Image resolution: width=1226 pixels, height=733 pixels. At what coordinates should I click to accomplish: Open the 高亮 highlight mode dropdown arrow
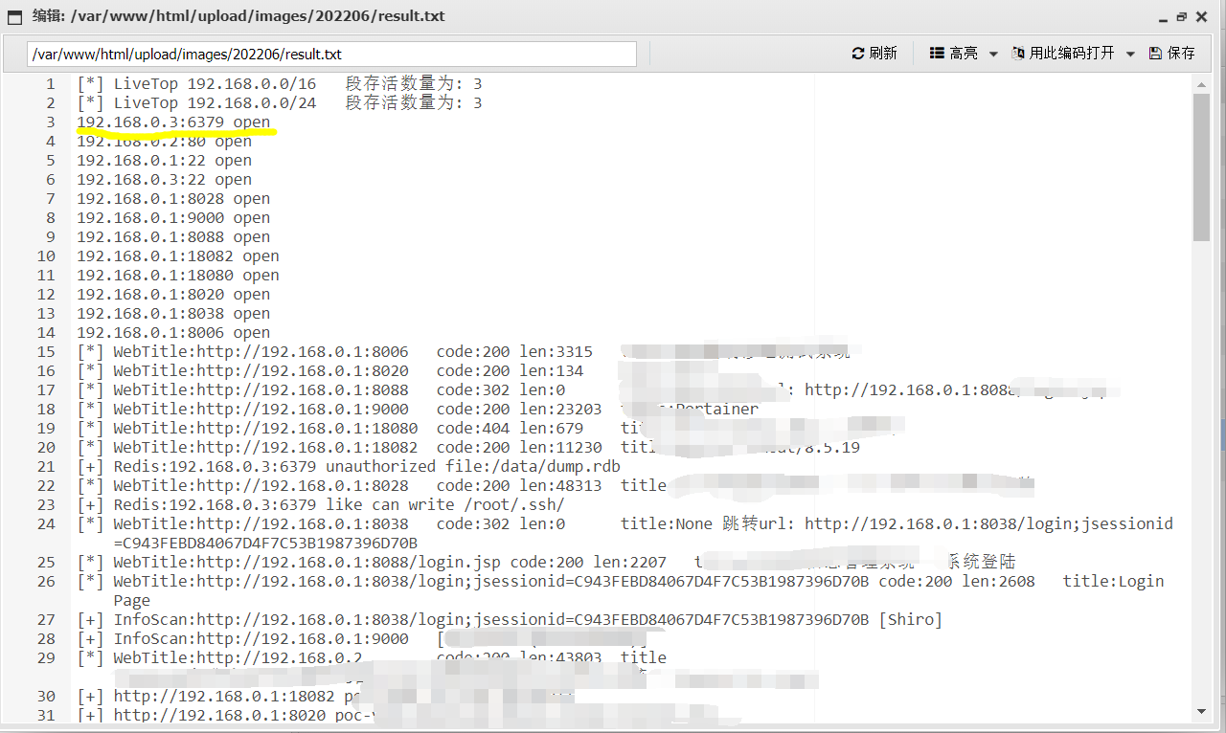(x=993, y=54)
